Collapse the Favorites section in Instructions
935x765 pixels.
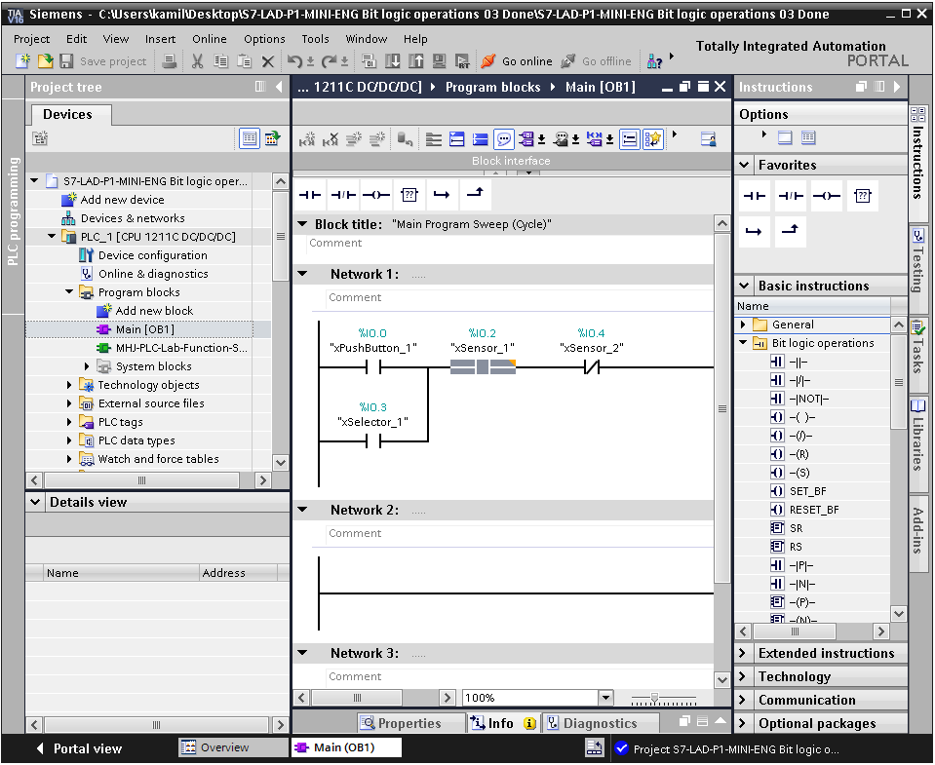point(744,165)
